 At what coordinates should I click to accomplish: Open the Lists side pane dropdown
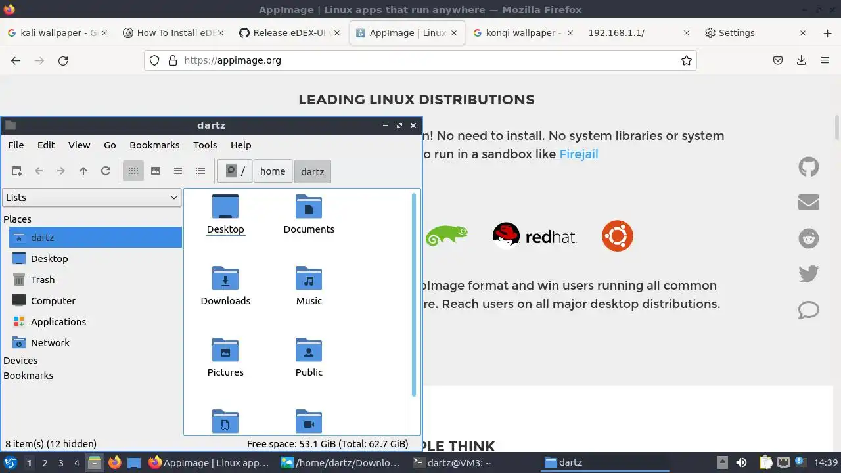coord(91,198)
